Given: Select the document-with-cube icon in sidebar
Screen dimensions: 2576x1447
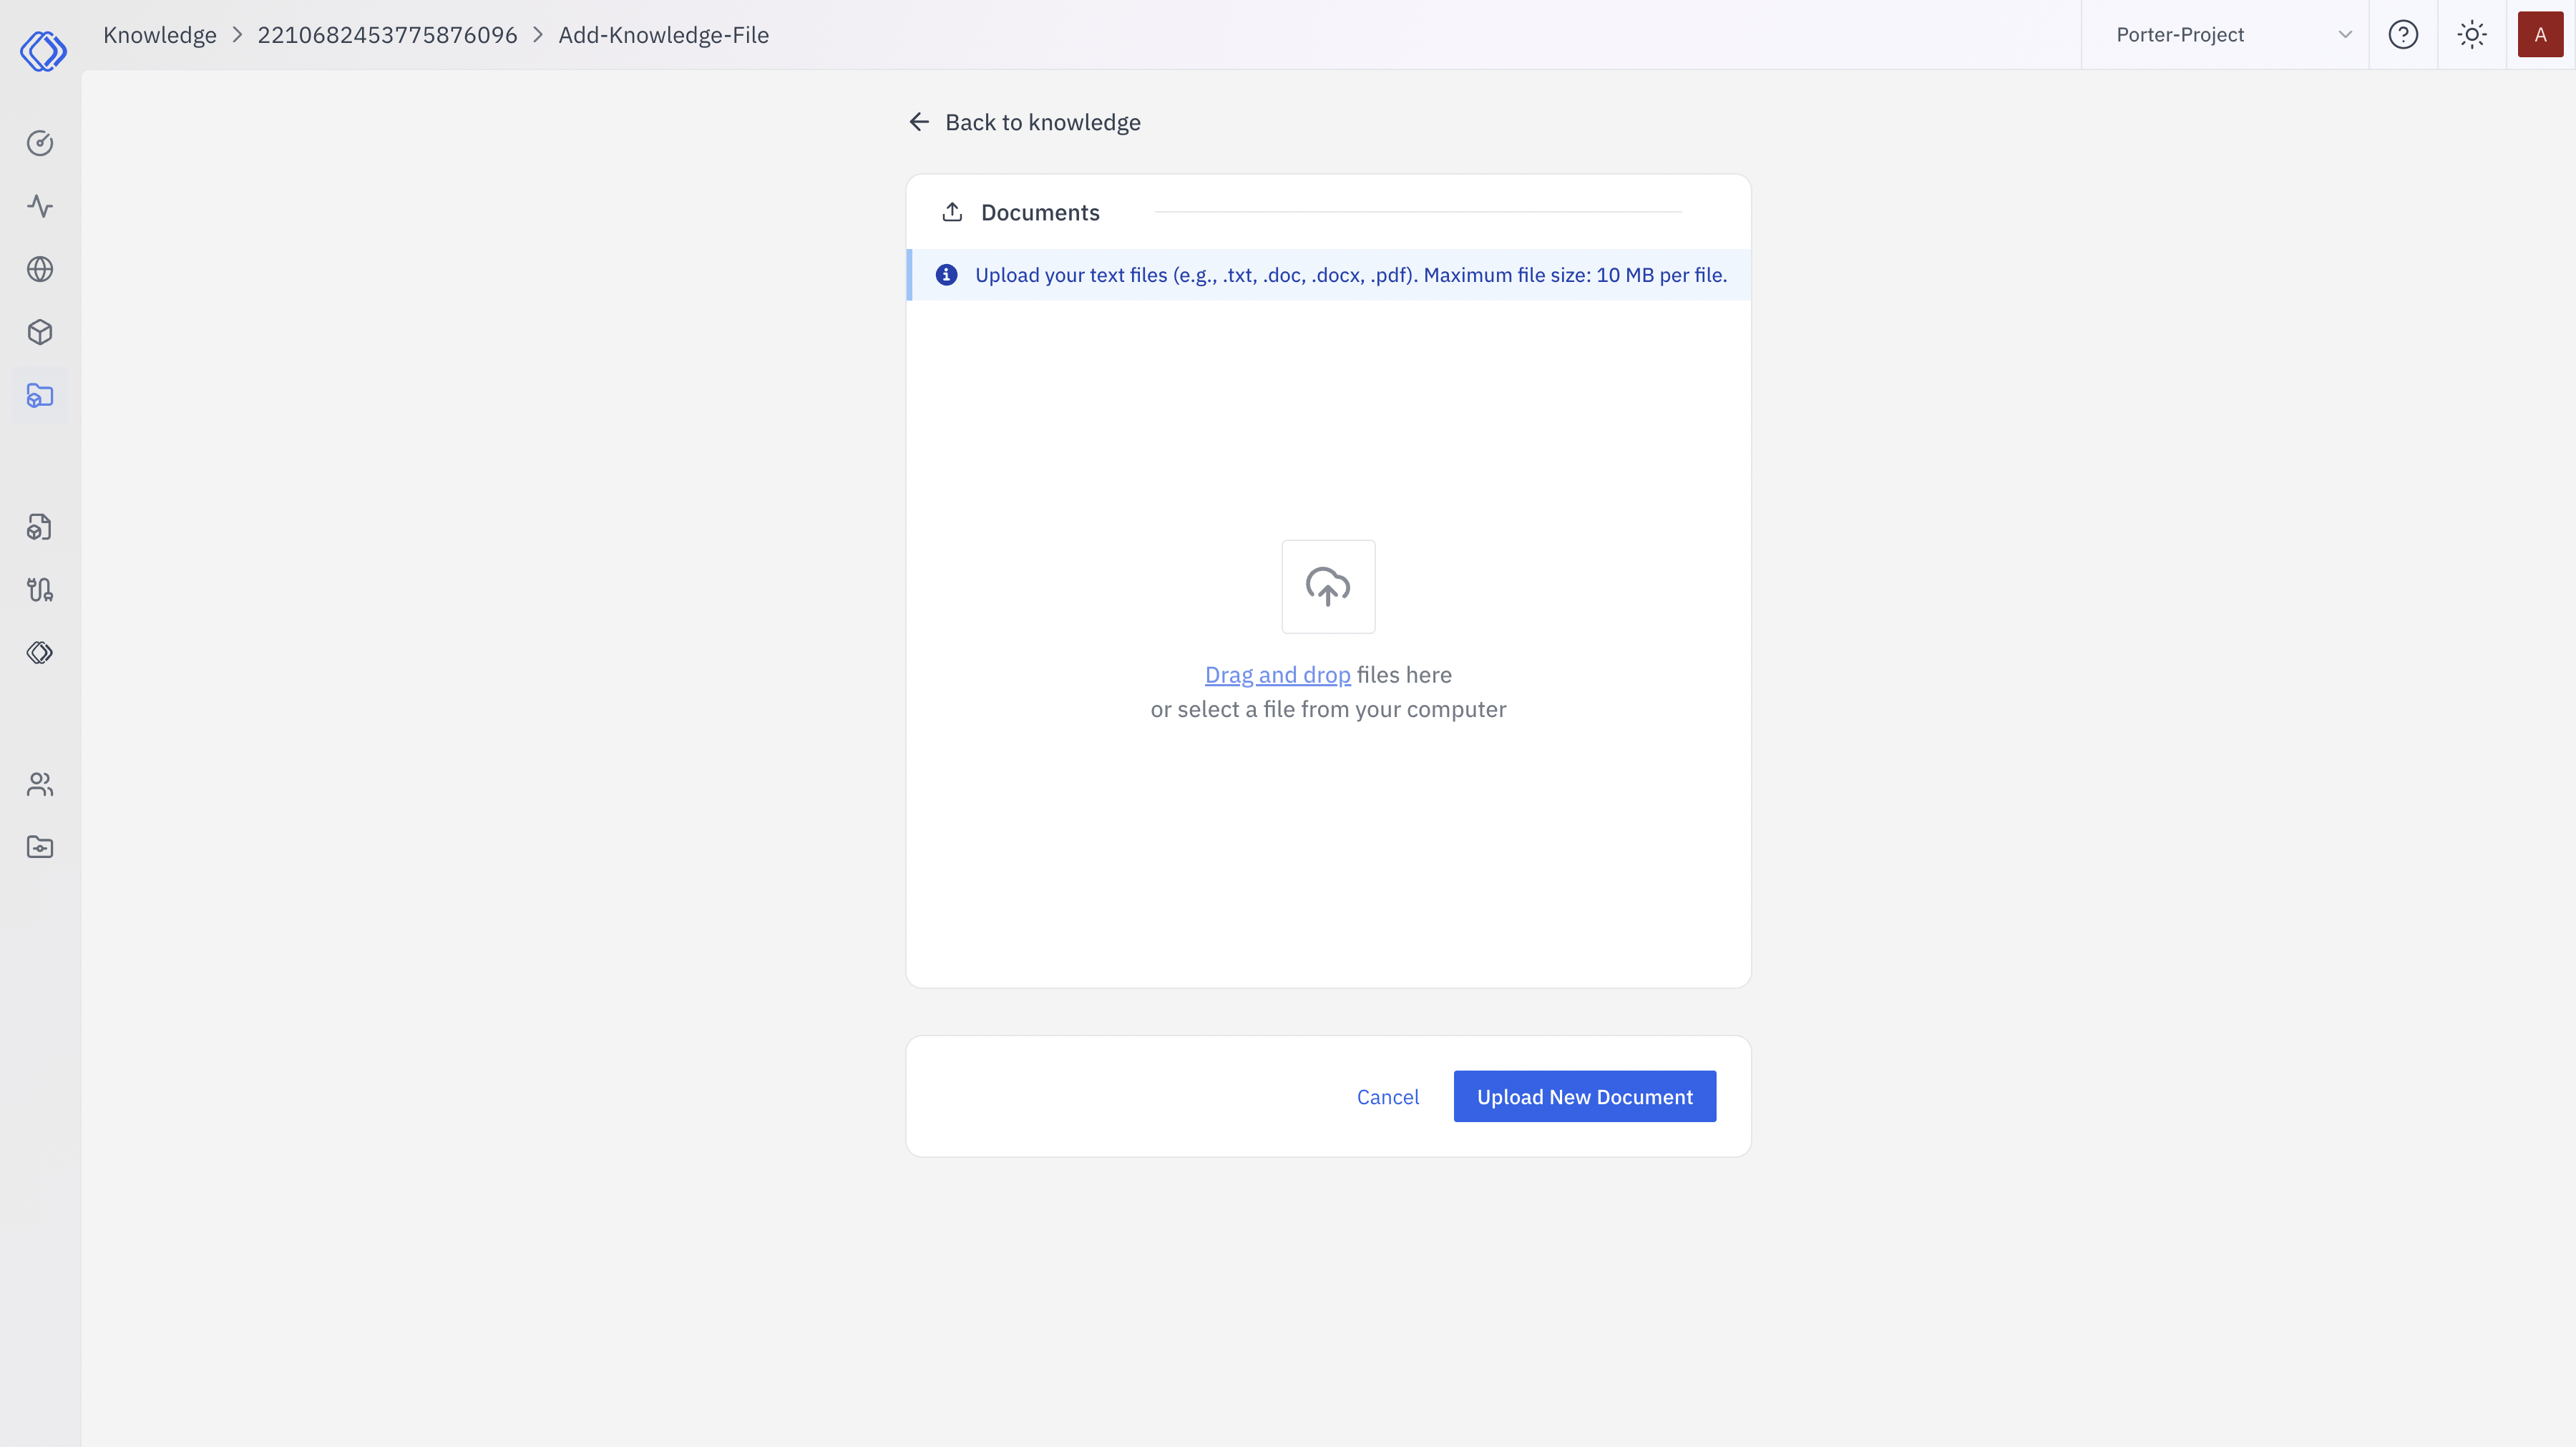Looking at the screenshot, I should pos(40,527).
